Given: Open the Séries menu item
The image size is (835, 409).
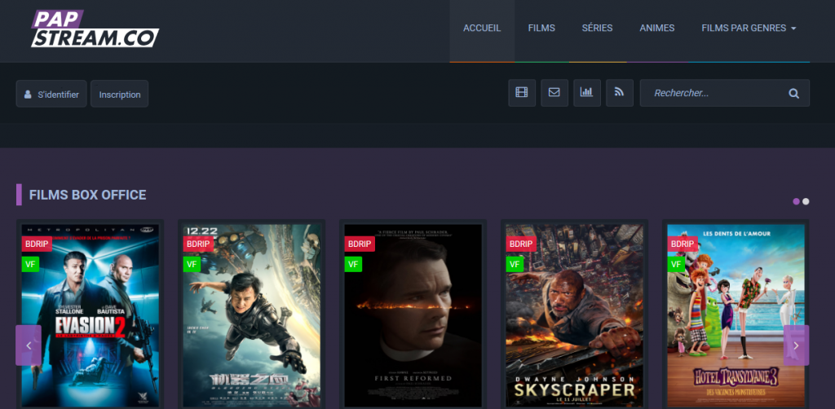Looking at the screenshot, I should click(x=597, y=29).
